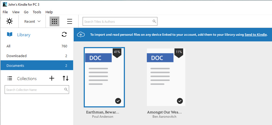Select the Downloaded library filter
272x125 pixels.
(37, 56)
